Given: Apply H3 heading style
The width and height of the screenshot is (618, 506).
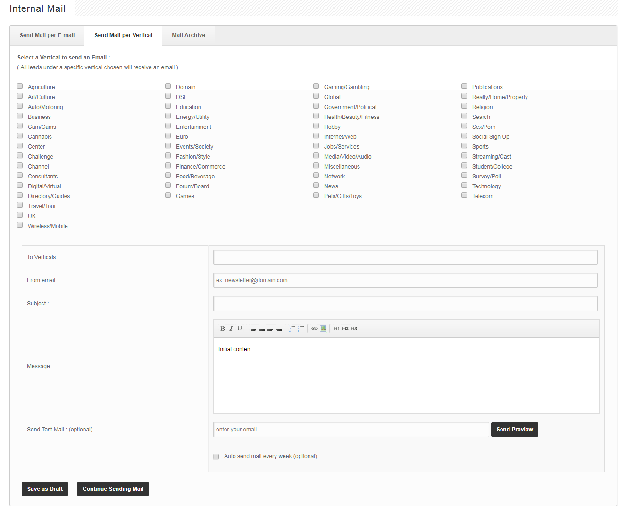Looking at the screenshot, I should click(354, 329).
